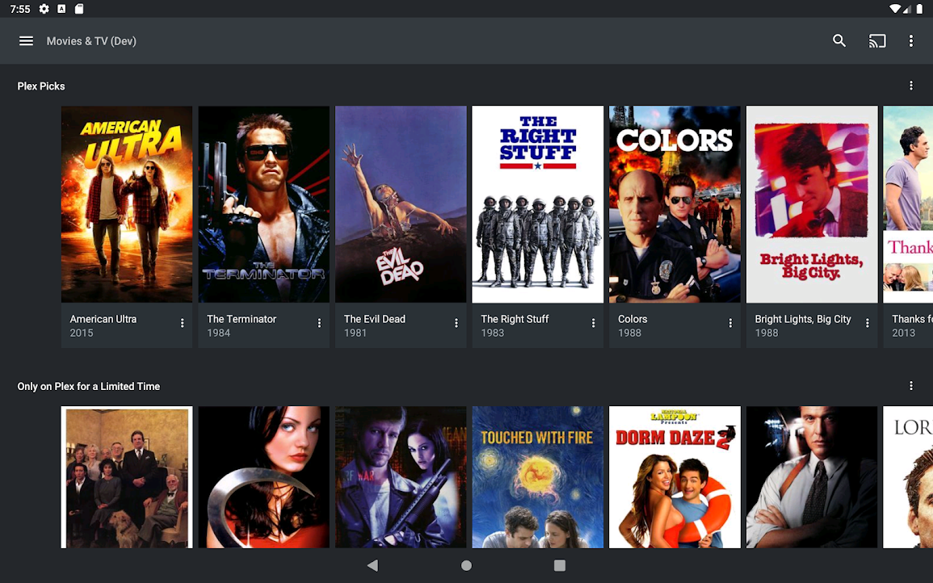Tap the Colors title text
The height and width of the screenshot is (583, 933).
(x=632, y=319)
